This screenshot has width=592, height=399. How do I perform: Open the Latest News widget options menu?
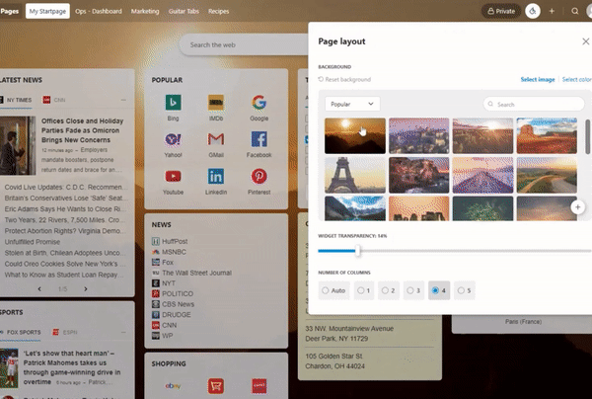point(123,100)
